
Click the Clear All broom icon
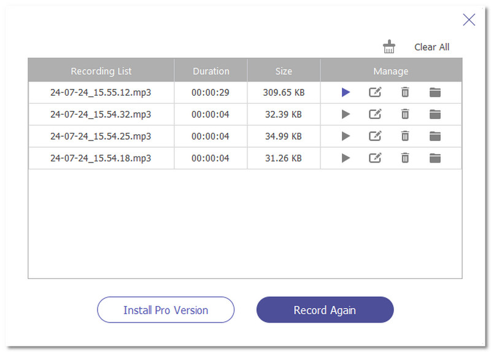tap(389, 47)
